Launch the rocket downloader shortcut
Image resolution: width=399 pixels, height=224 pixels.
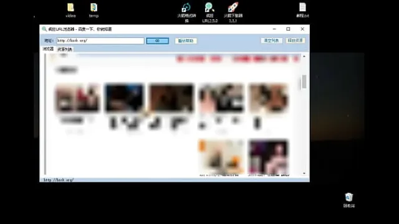pos(233,12)
